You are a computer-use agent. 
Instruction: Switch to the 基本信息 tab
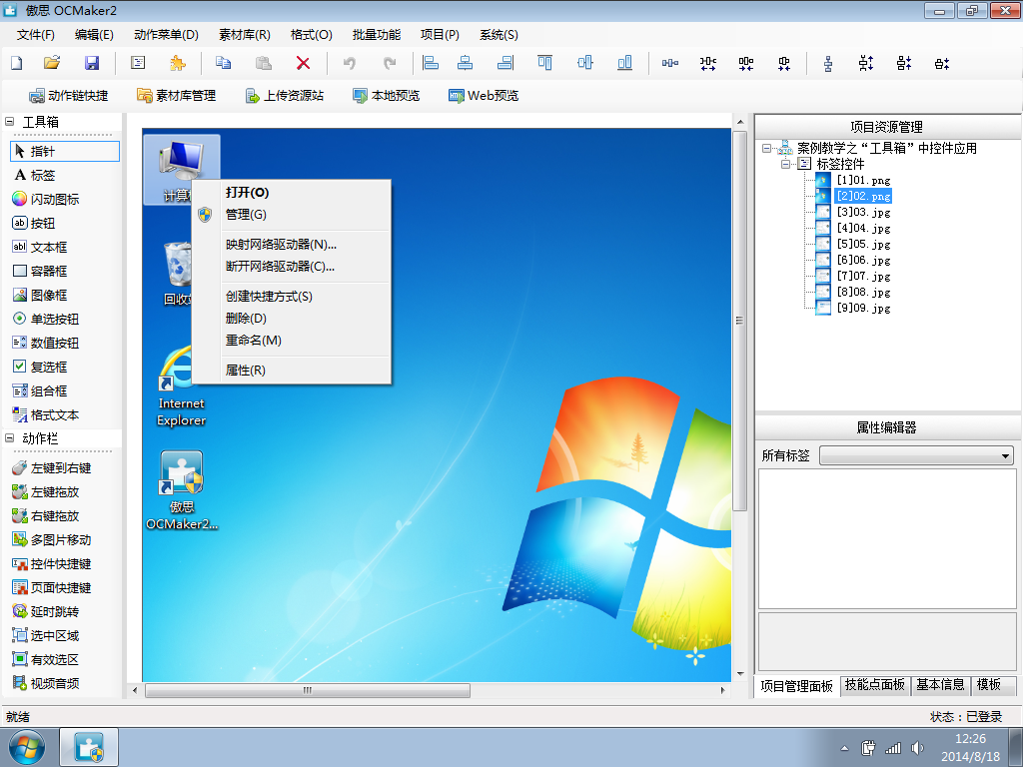[x=940, y=685]
